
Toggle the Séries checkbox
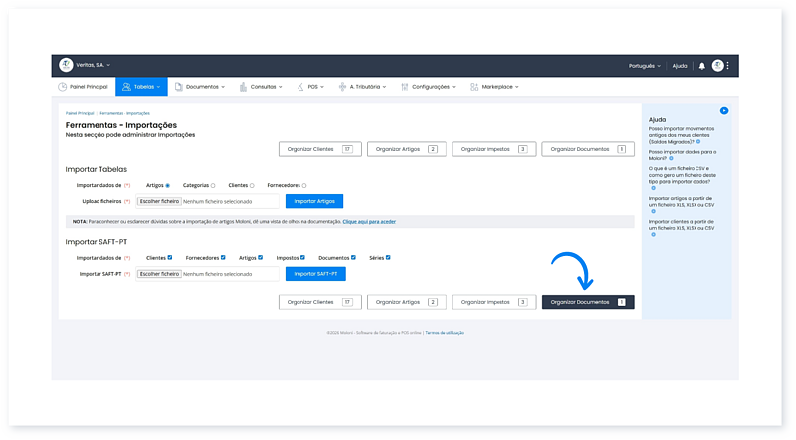pos(388,257)
